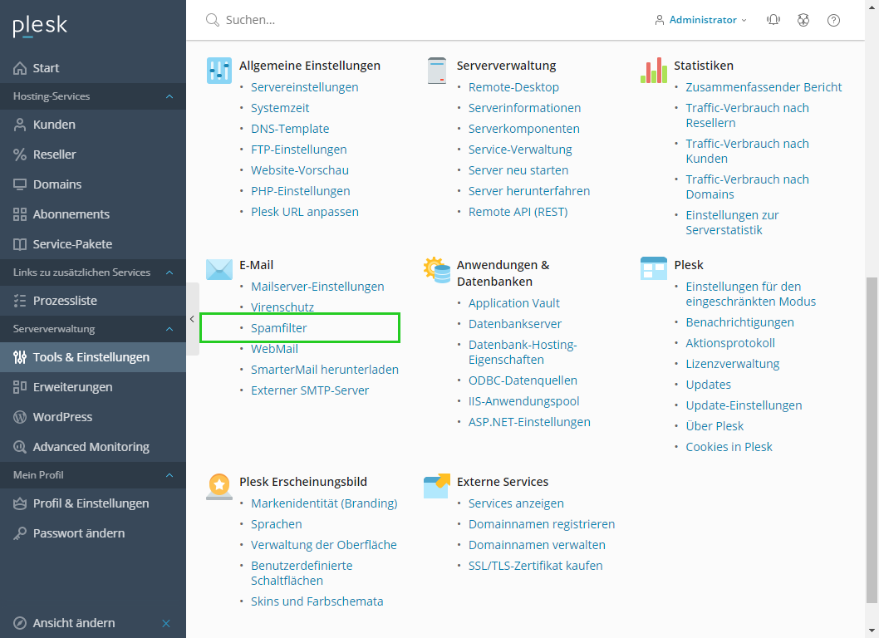Click the Allgemeine Einstellungen sliders icon

click(x=219, y=70)
